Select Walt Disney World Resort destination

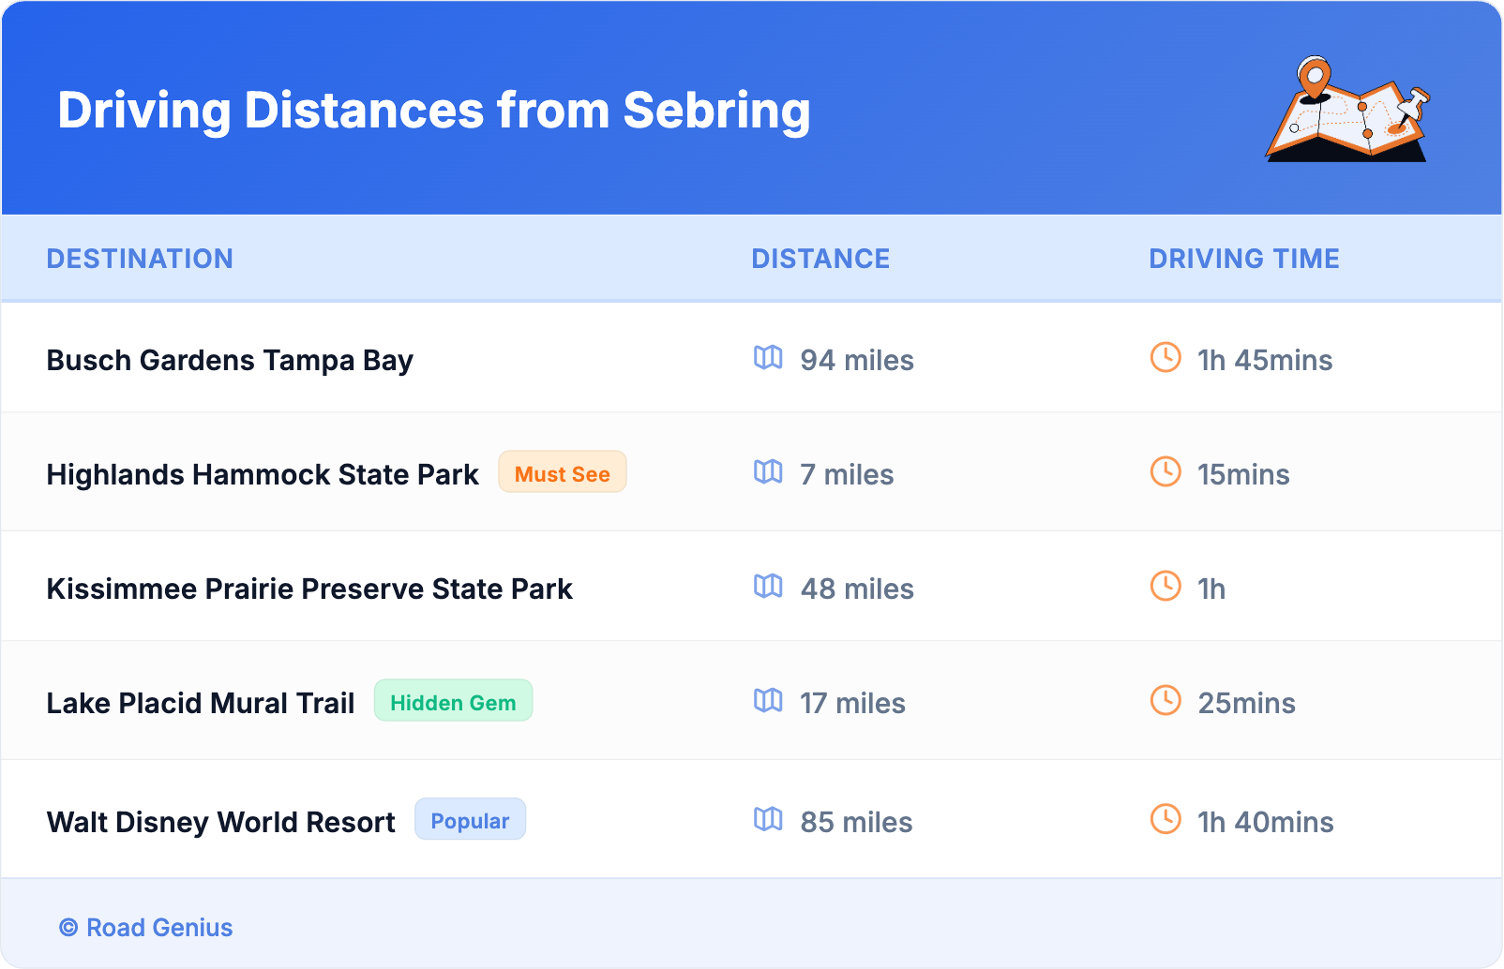coord(221,823)
